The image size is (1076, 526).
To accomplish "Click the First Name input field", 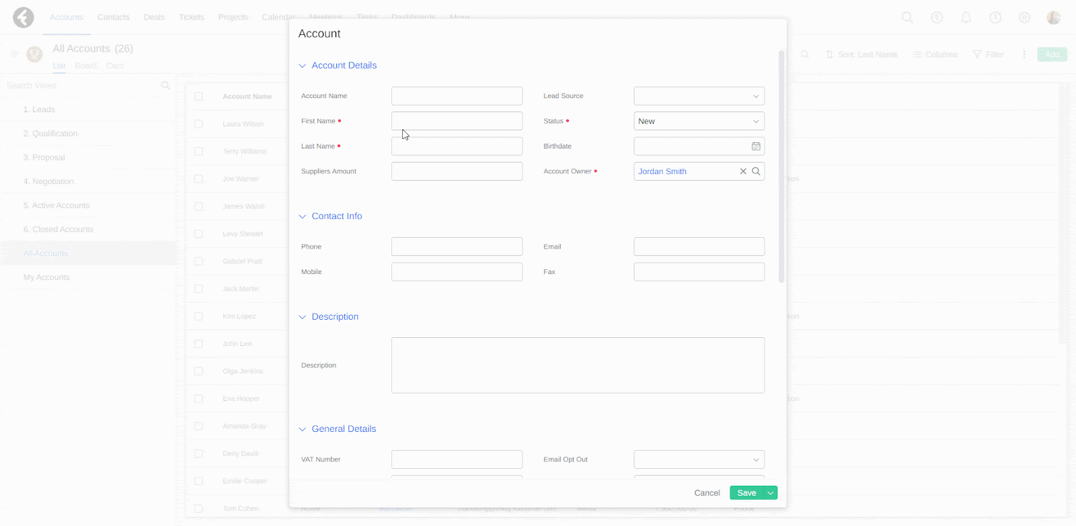I will [457, 121].
